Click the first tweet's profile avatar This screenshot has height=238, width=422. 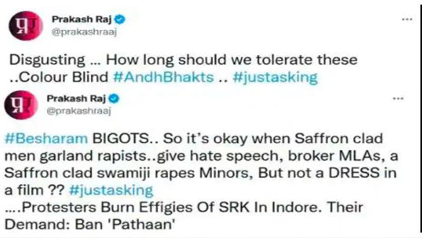point(25,25)
